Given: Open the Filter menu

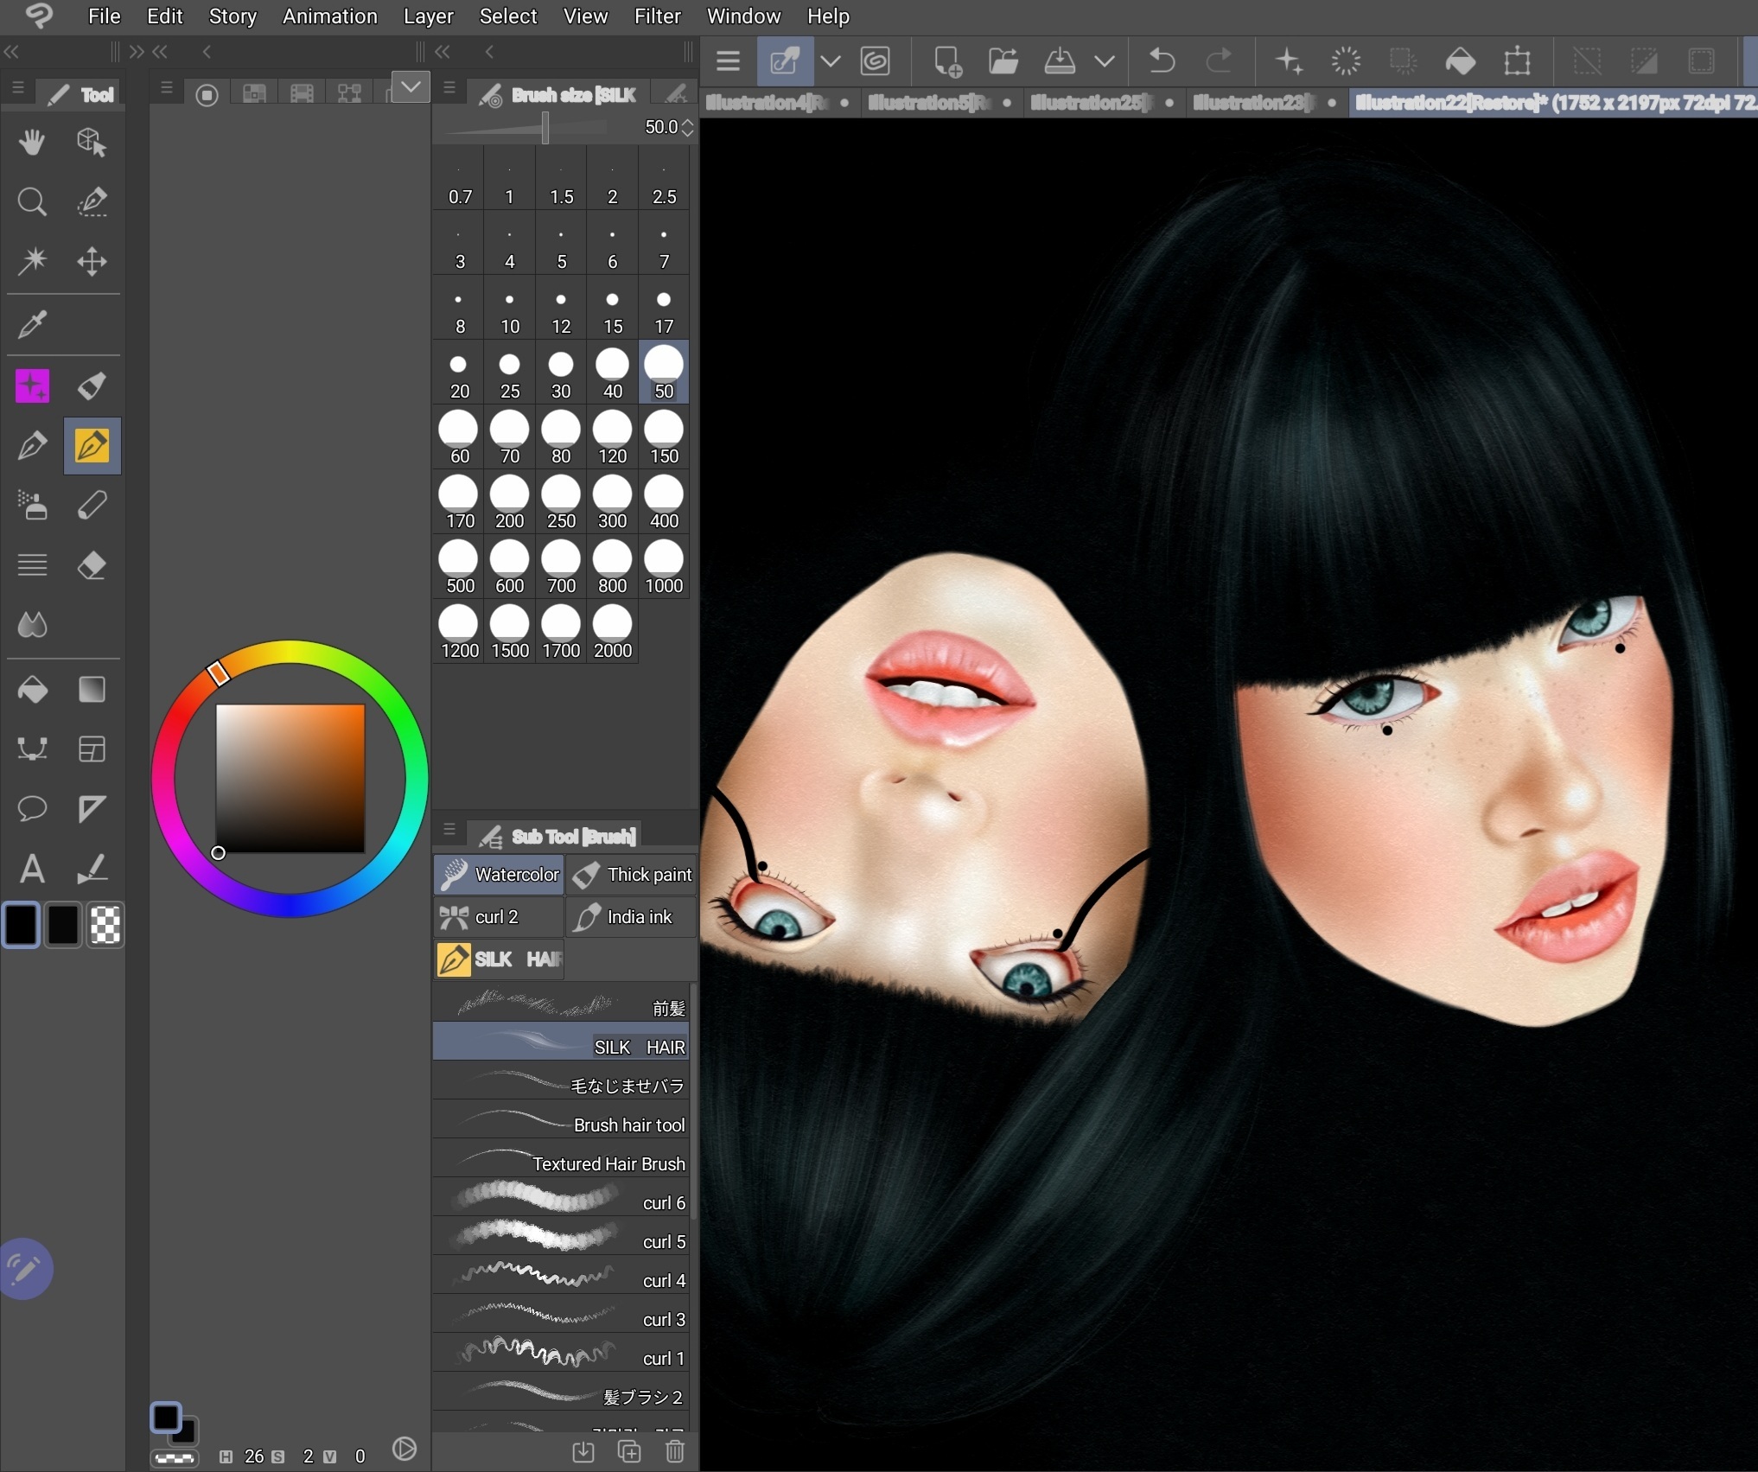Looking at the screenshot, I should 657,16.
